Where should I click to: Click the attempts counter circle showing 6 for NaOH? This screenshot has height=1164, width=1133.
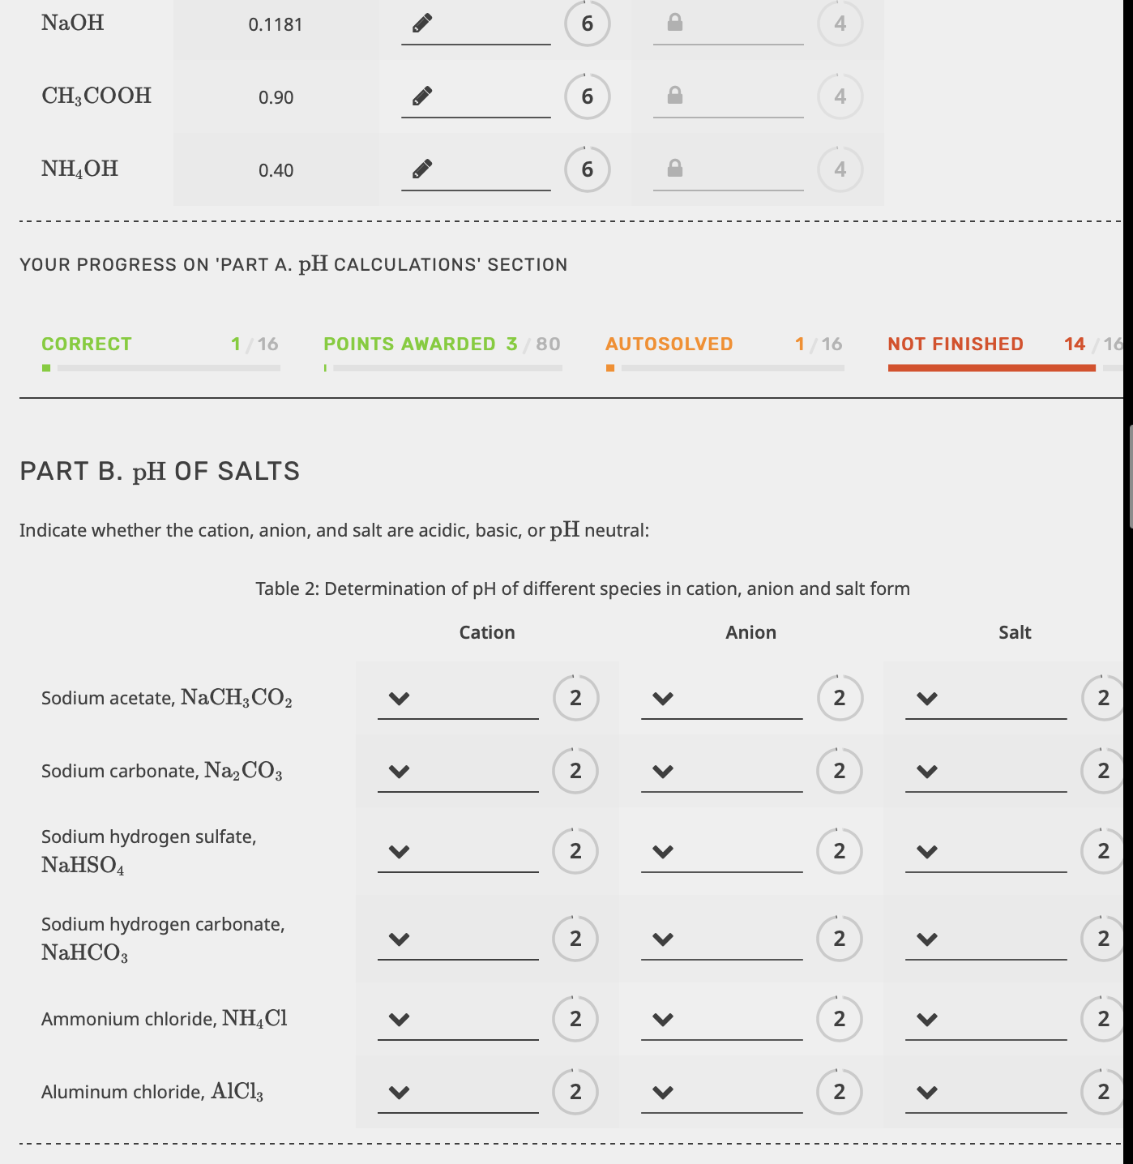(x=586, y=24)
